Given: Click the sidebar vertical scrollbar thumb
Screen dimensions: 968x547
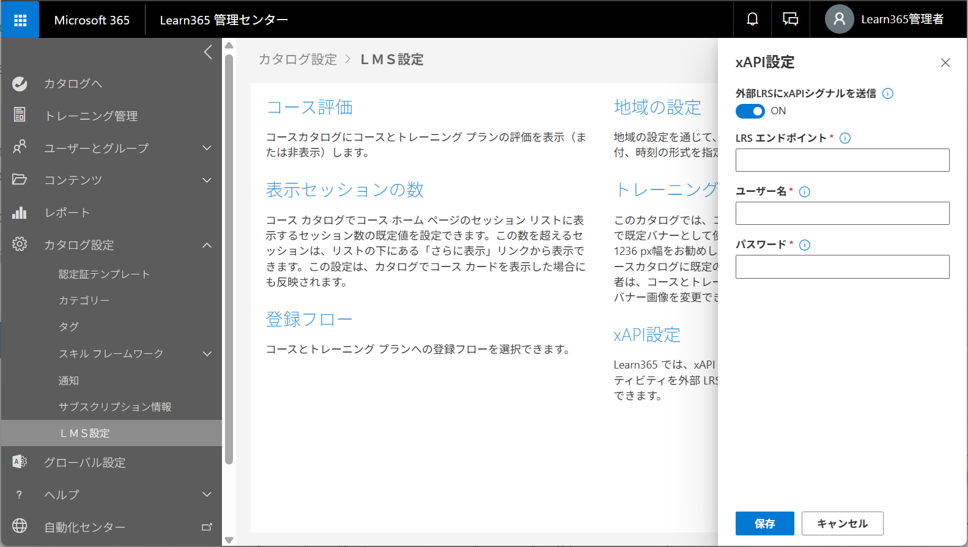Looking at the screenshot, I should point(229,260).
